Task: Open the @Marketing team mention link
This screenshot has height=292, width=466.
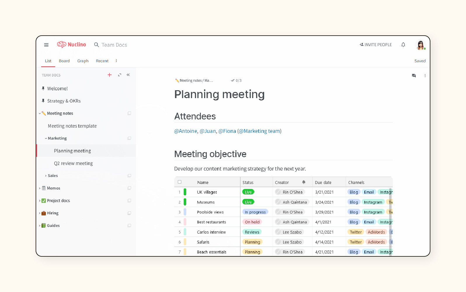Action: 259,131
